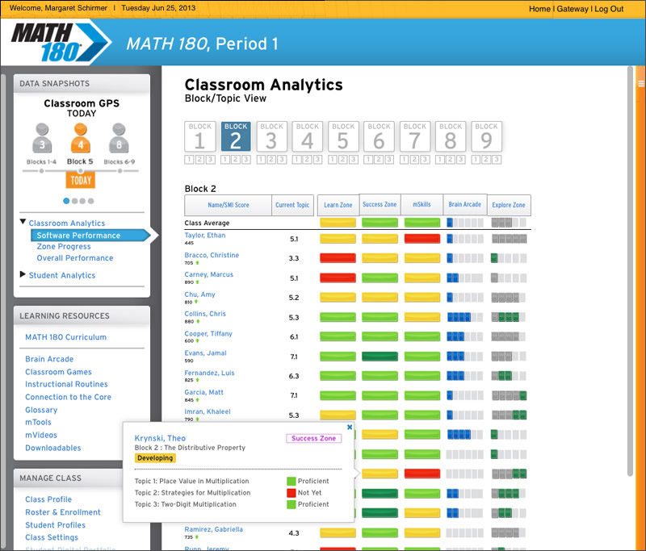646x551 pixels.
Task: Click the Developing badge in popup
Action: click(155, 458)
